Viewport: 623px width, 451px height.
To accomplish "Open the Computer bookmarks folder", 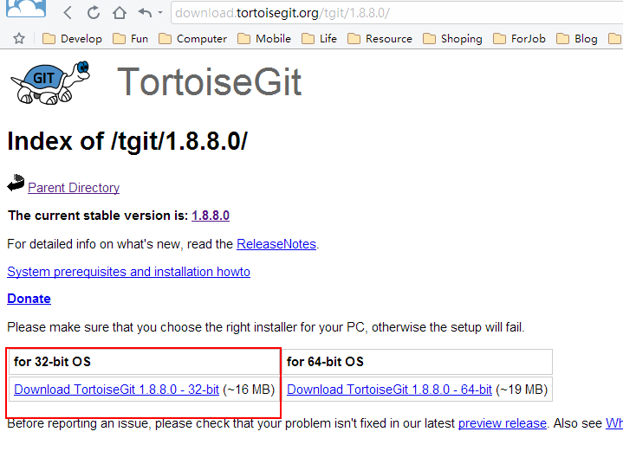I will pos(192,38).
